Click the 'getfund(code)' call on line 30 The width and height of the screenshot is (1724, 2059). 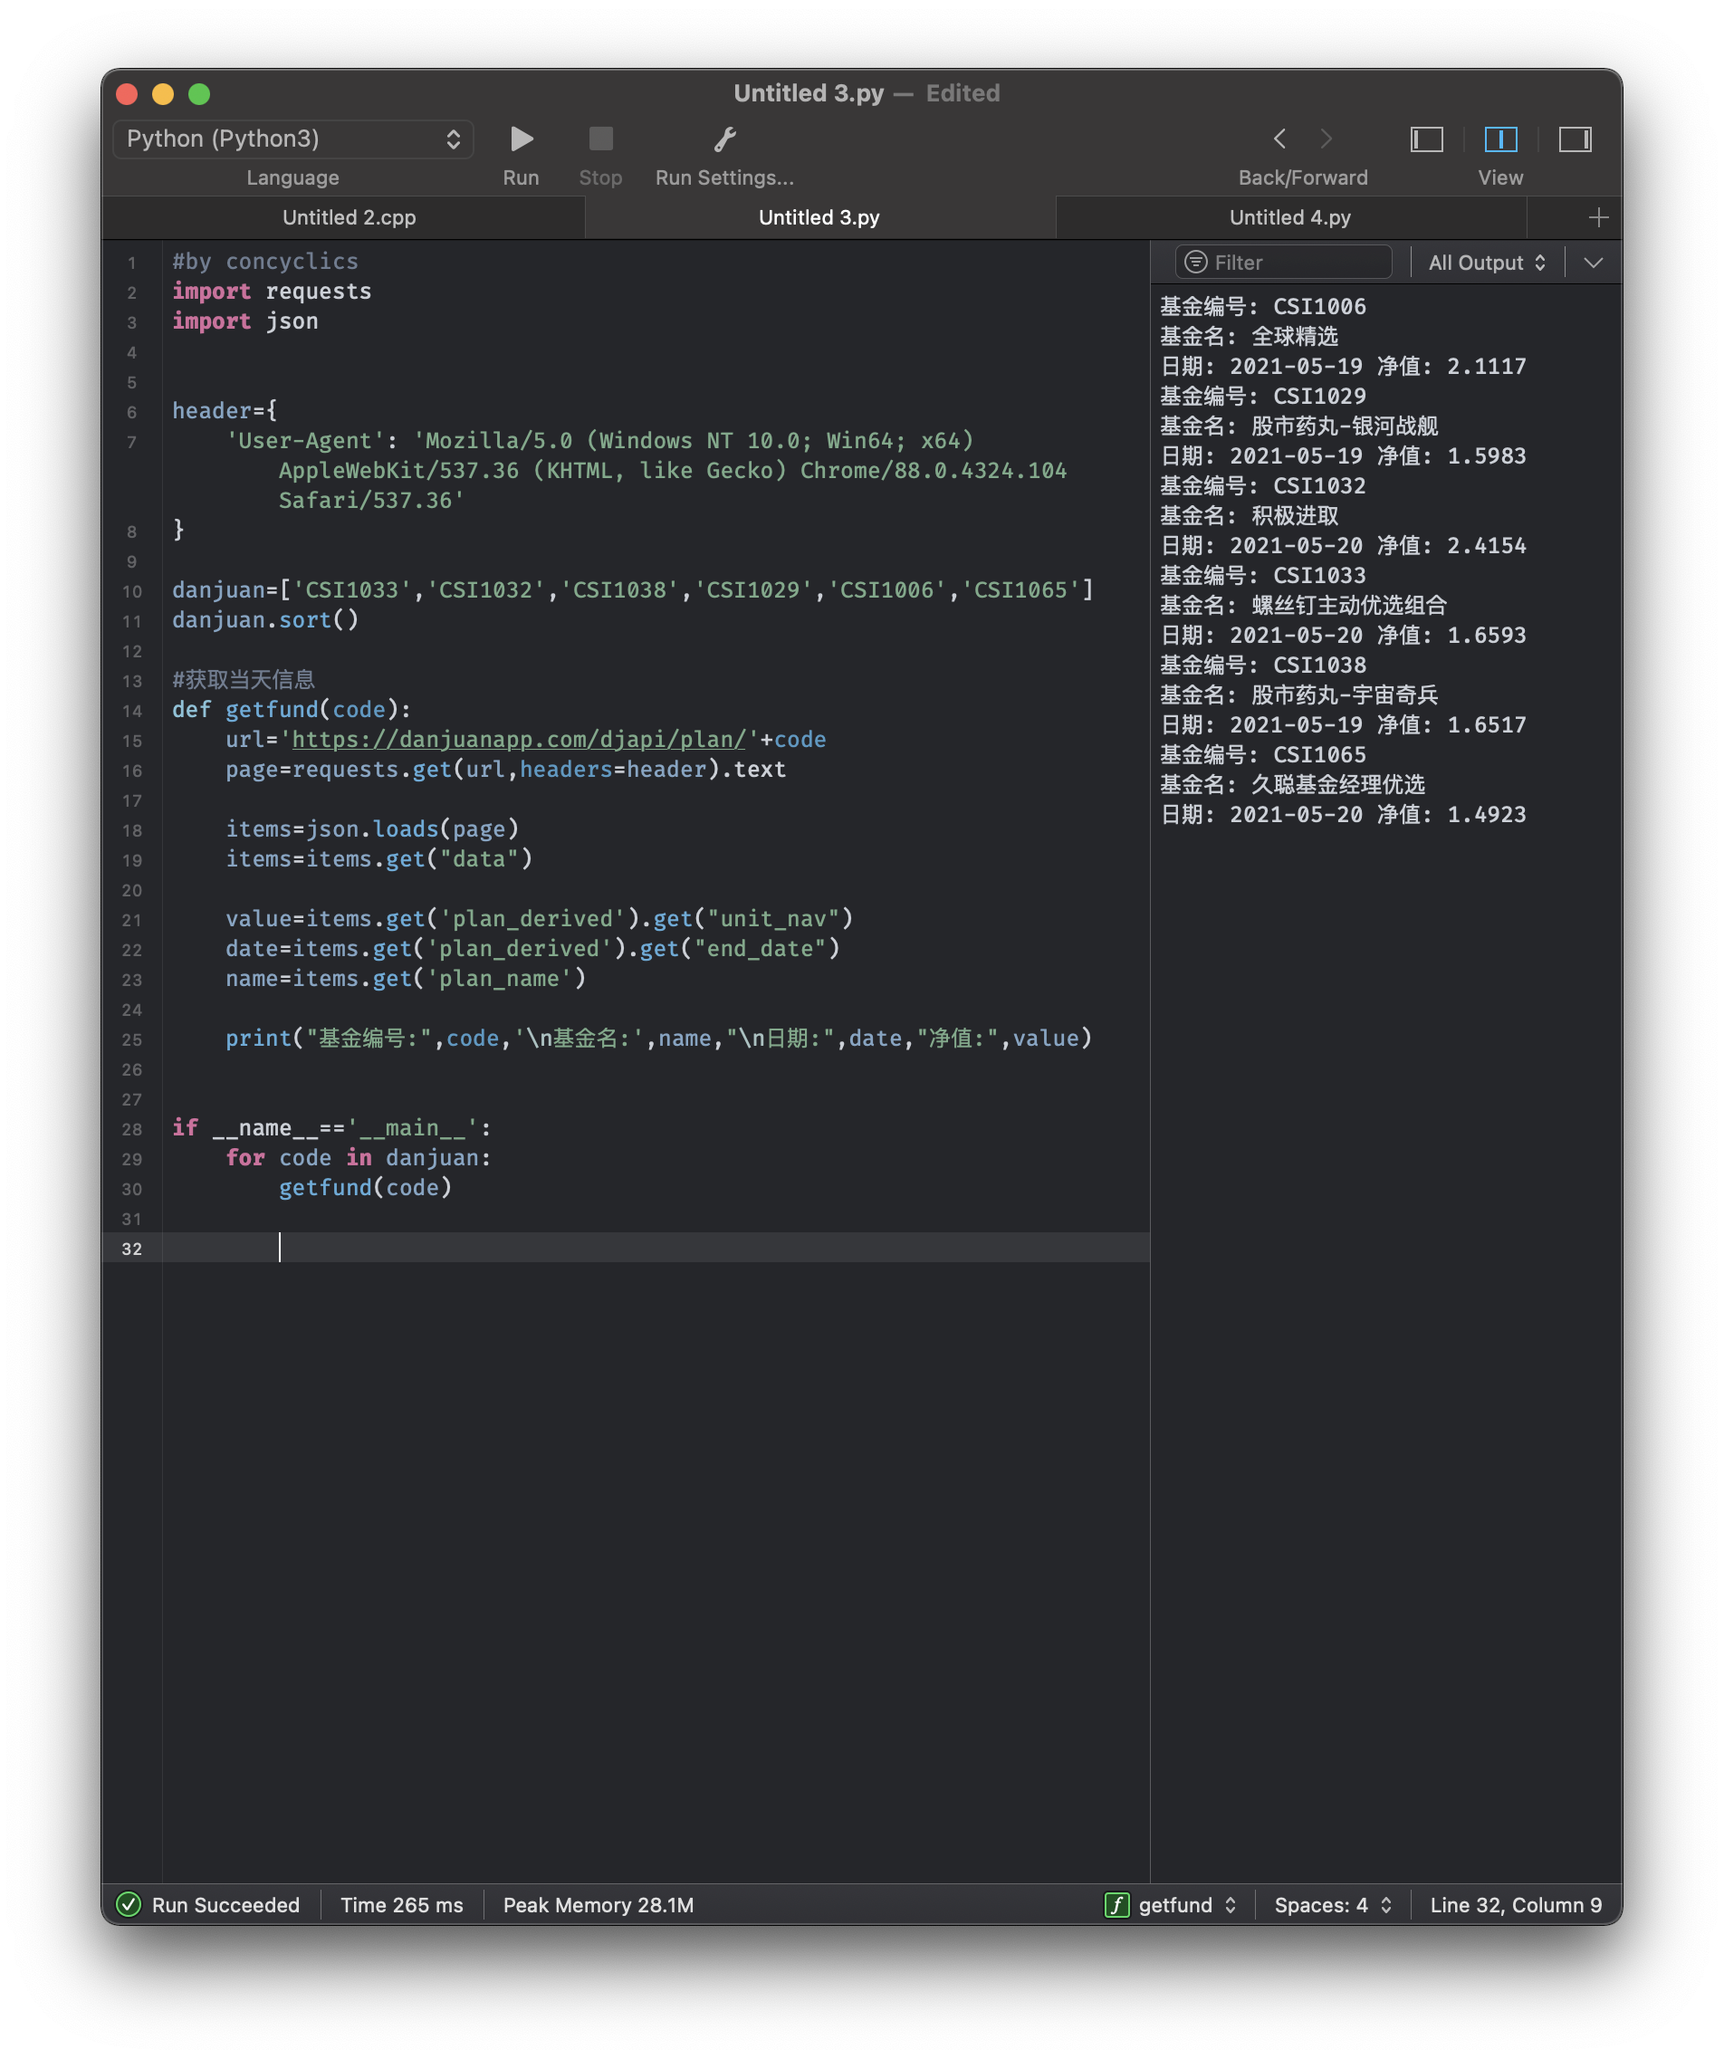tap(365, 1187)
